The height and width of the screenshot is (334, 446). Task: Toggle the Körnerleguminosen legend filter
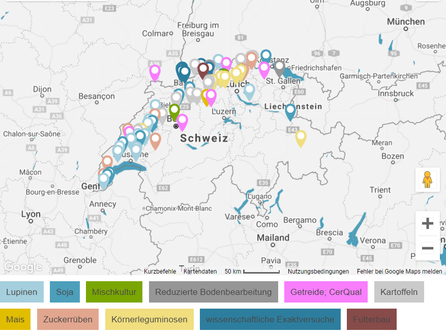[150, 319]
